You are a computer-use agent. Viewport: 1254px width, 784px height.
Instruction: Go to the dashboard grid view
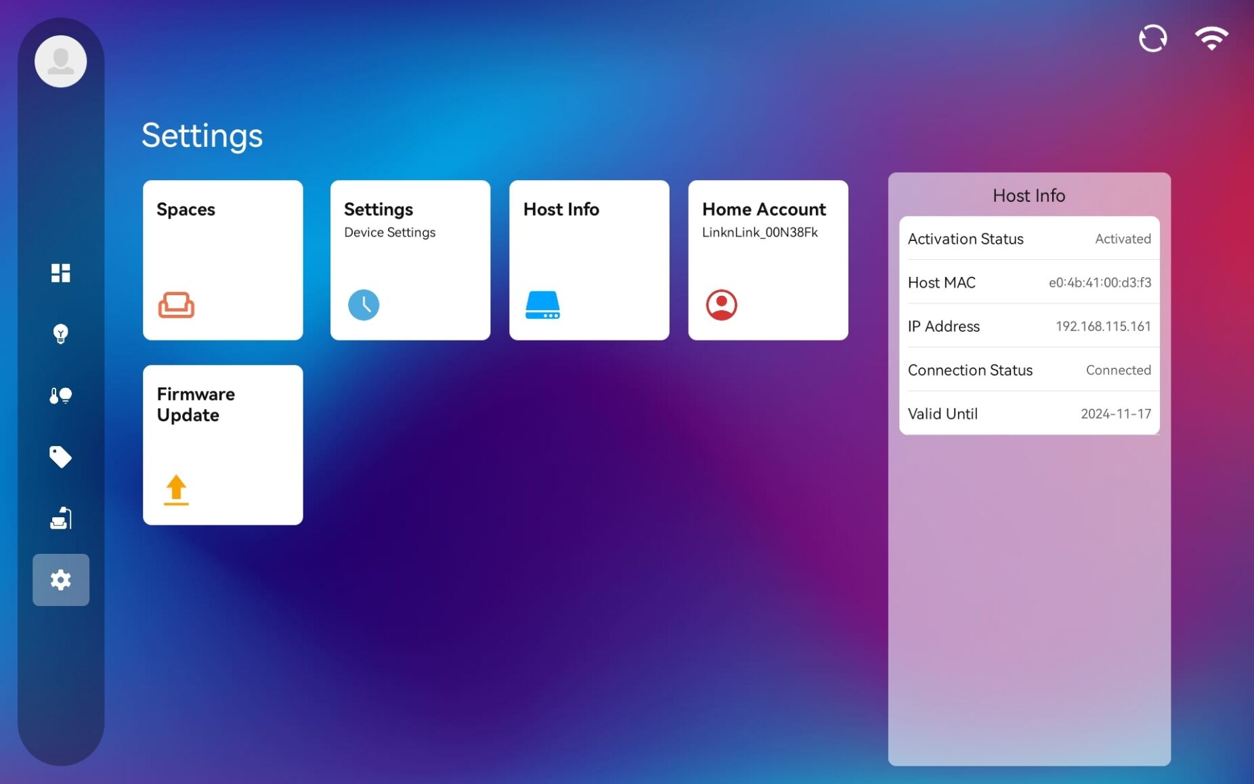pos(61,273)
